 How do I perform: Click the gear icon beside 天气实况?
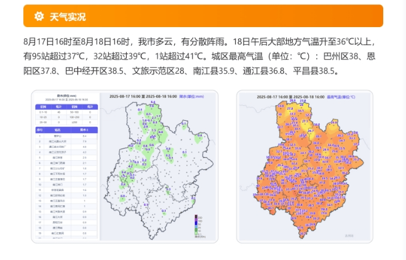coord(39,17)
